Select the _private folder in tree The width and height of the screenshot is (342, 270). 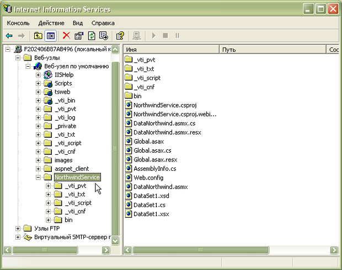coord(66,126)
